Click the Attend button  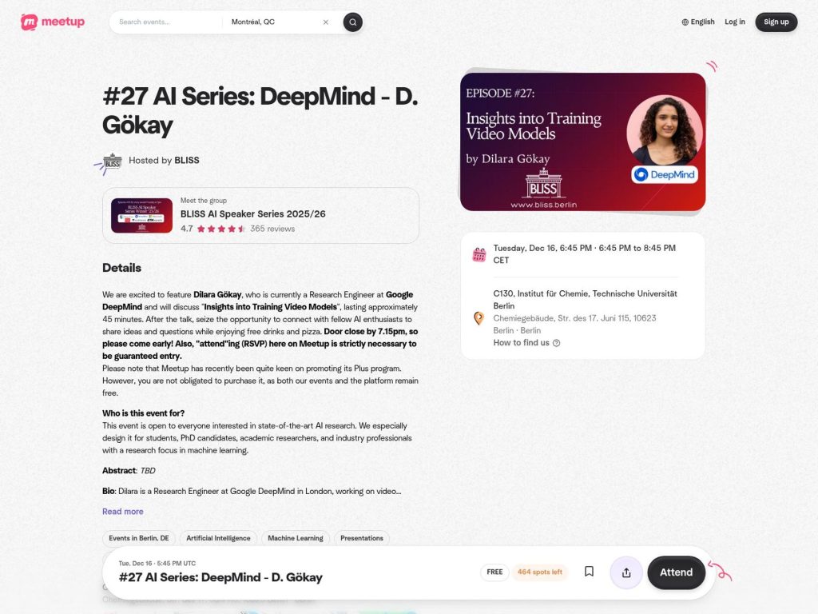click(x=676, y=572)
